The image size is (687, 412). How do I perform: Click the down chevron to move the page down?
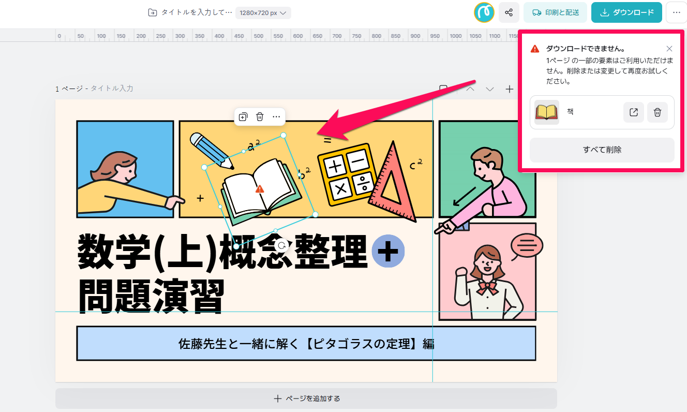tap(490, 89)
